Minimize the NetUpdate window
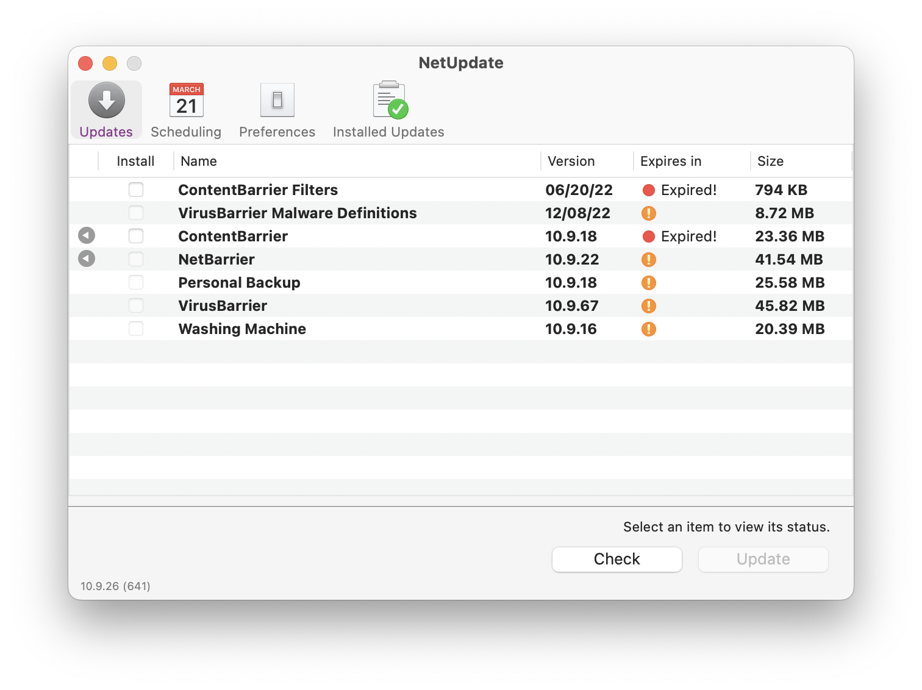 (x=110, y=63)
